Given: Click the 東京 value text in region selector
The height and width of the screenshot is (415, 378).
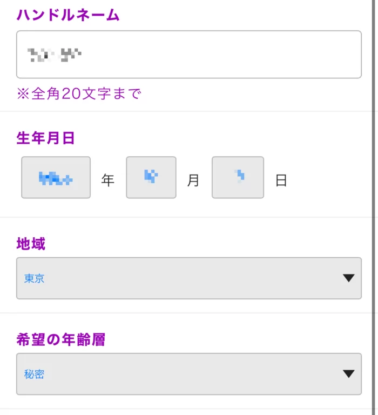Looking at the screenshot, I should point(34,278).
